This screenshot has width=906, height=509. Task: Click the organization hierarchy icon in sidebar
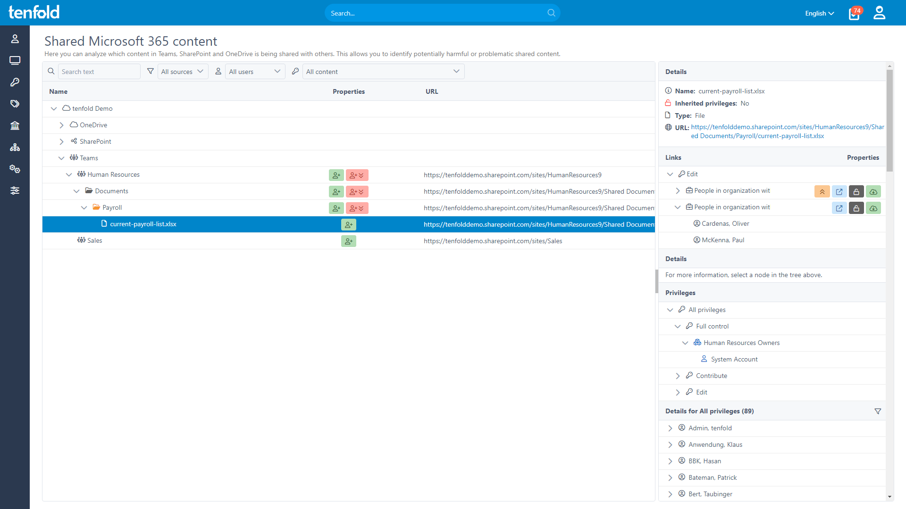pos(15,147)
